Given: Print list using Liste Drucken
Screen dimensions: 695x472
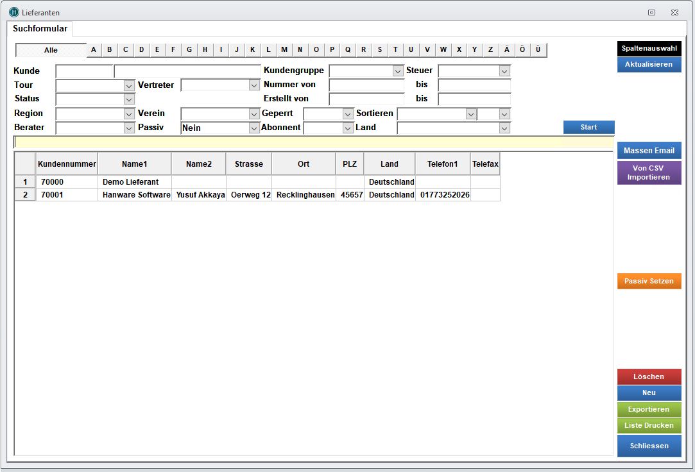Looking at the screenshot, I should [649, 425].
